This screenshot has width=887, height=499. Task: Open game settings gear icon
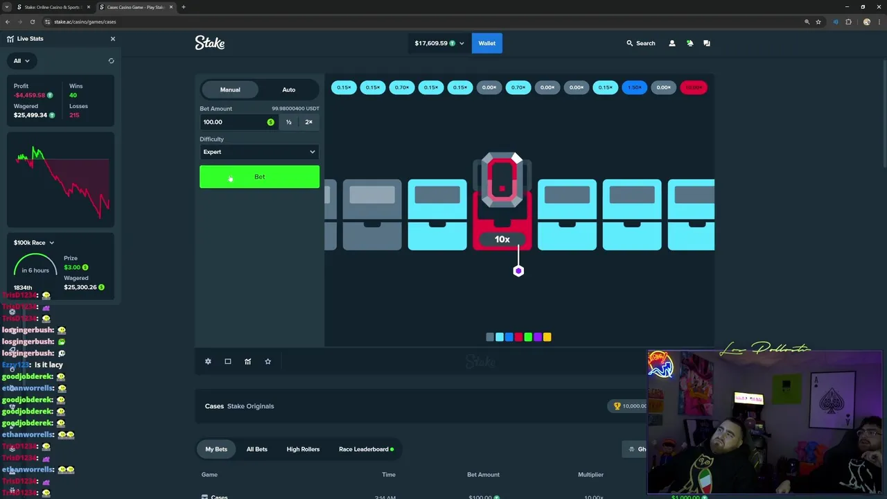click(208, 361)
